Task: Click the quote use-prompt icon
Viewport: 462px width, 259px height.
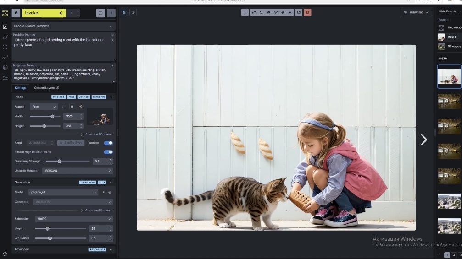Action: coord(268,12)
